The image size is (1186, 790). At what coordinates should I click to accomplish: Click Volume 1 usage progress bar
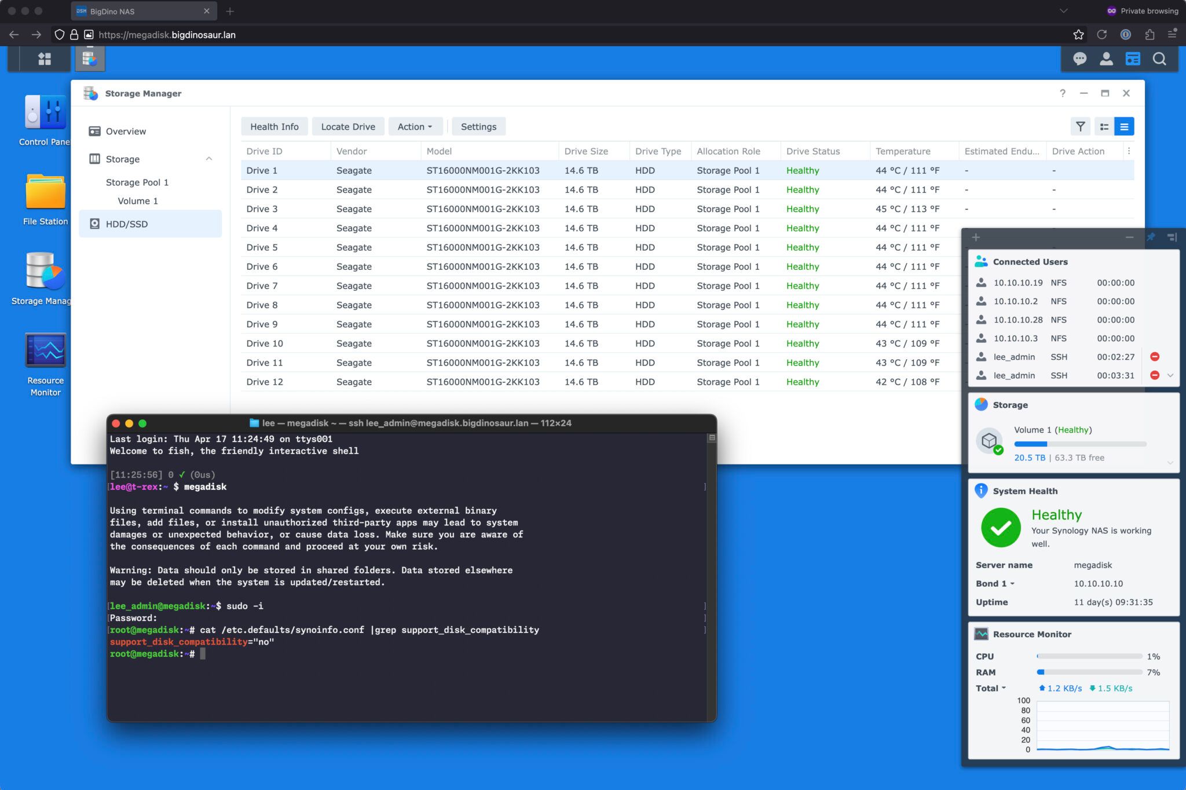(x=1080, y=444)
